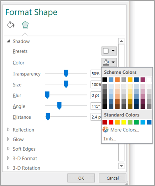Expand the Glow section

8,139
